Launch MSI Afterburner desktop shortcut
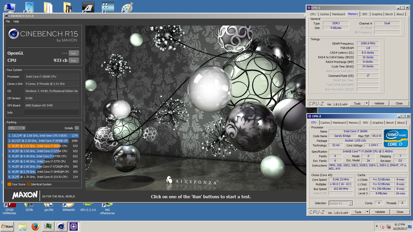This screenshot has width=413, height=232. [x=108, y=209]
